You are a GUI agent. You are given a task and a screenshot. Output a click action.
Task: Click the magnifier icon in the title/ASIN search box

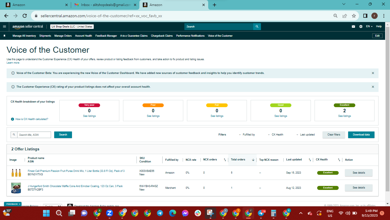pos(14,135)
